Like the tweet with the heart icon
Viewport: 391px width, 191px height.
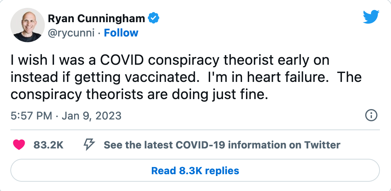point(19,145)
